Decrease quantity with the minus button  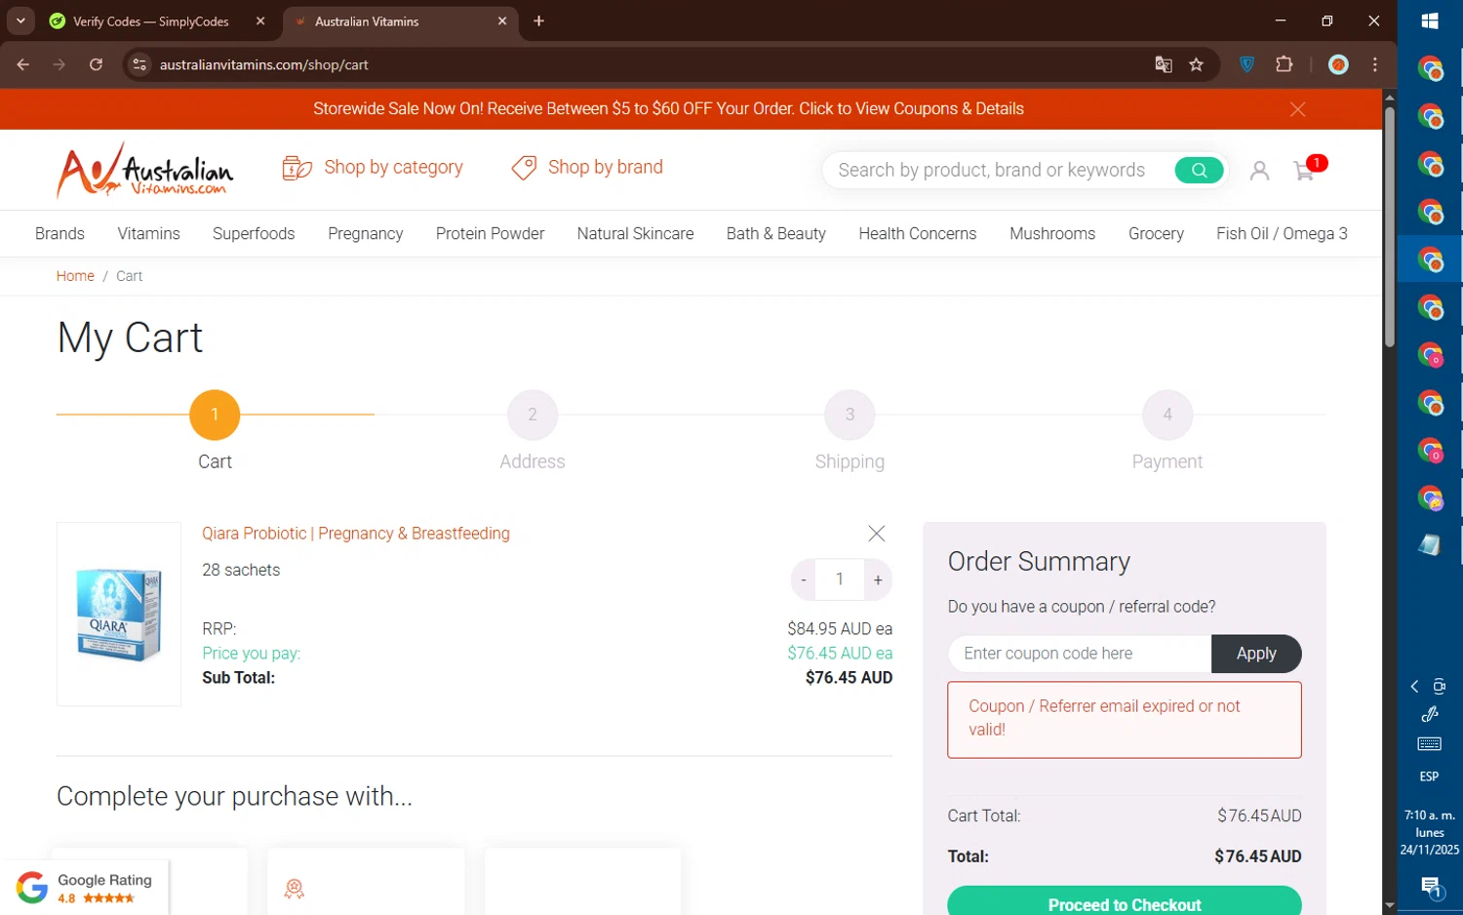(804, 579)
